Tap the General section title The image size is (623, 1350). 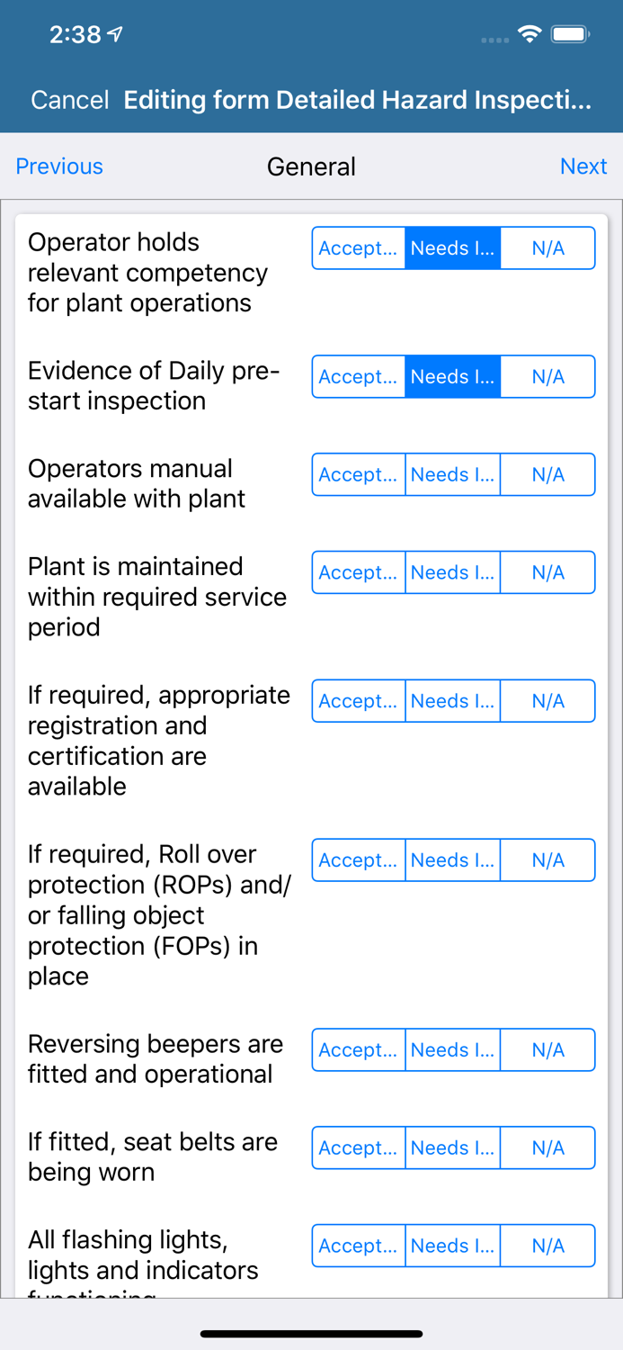coord(311,166)
